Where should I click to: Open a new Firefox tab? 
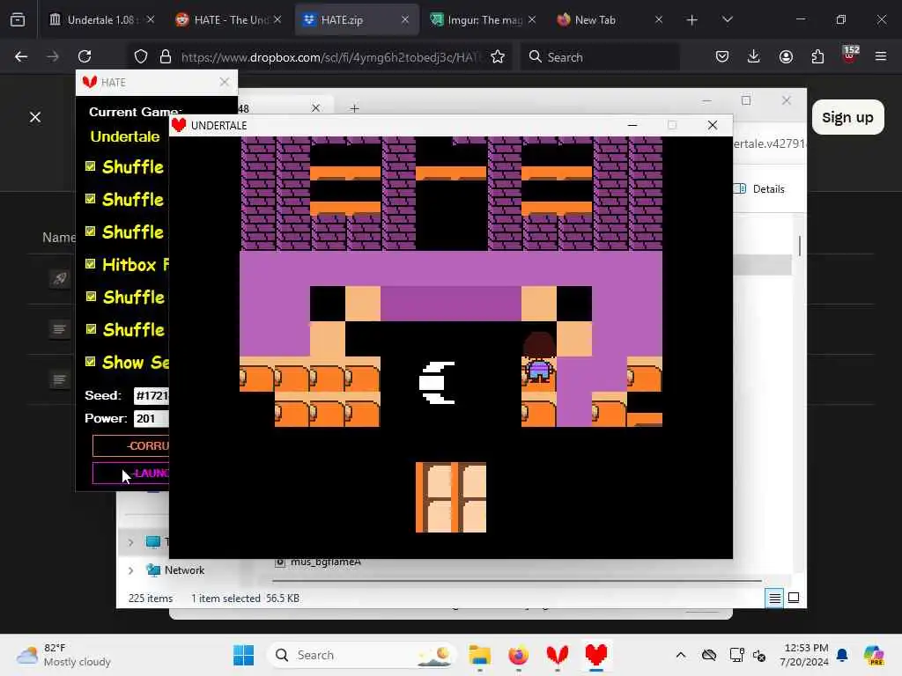[692, 20]
